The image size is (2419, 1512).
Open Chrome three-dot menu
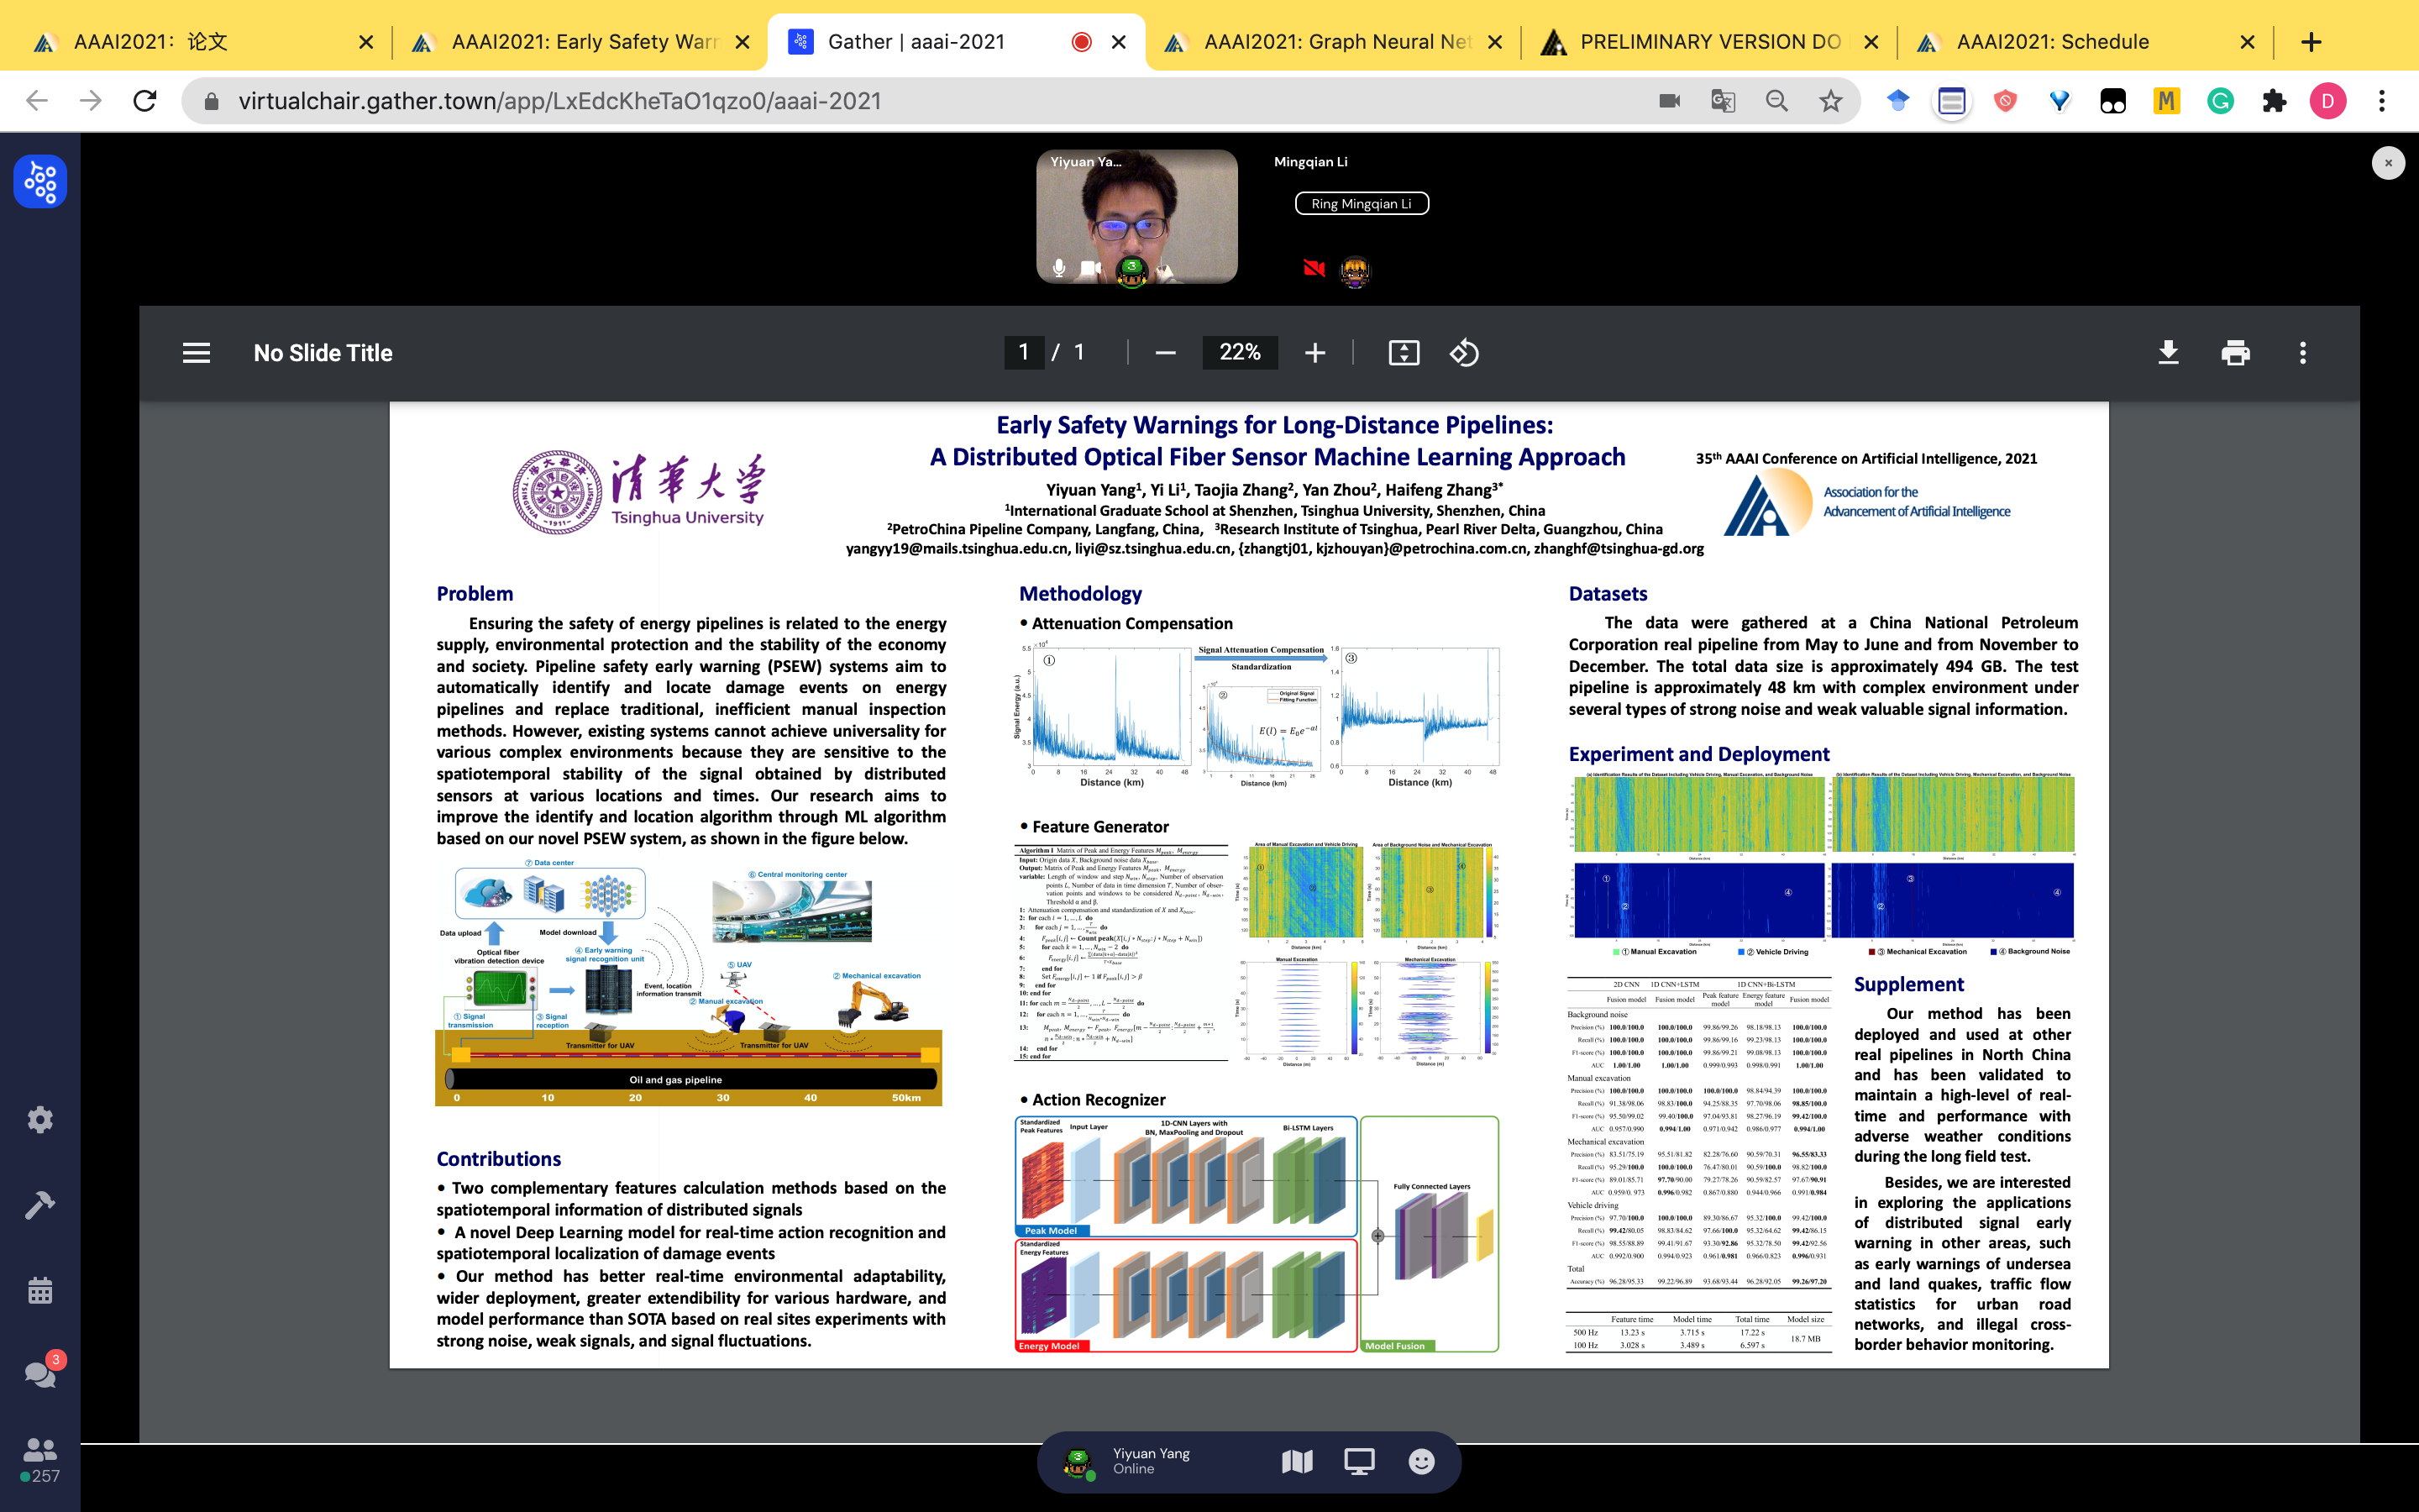2382,101
